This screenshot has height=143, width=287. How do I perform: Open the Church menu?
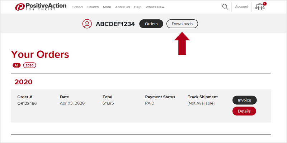point(93,7)
